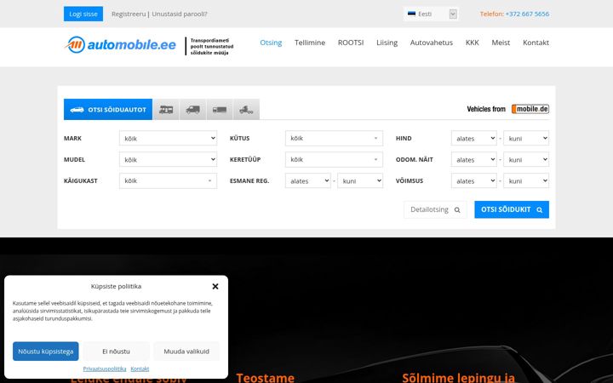The width and height of the screenshot is (613, 383).
Task: Select the semi-trailer tractor tab icon
Action: (246, 110)
